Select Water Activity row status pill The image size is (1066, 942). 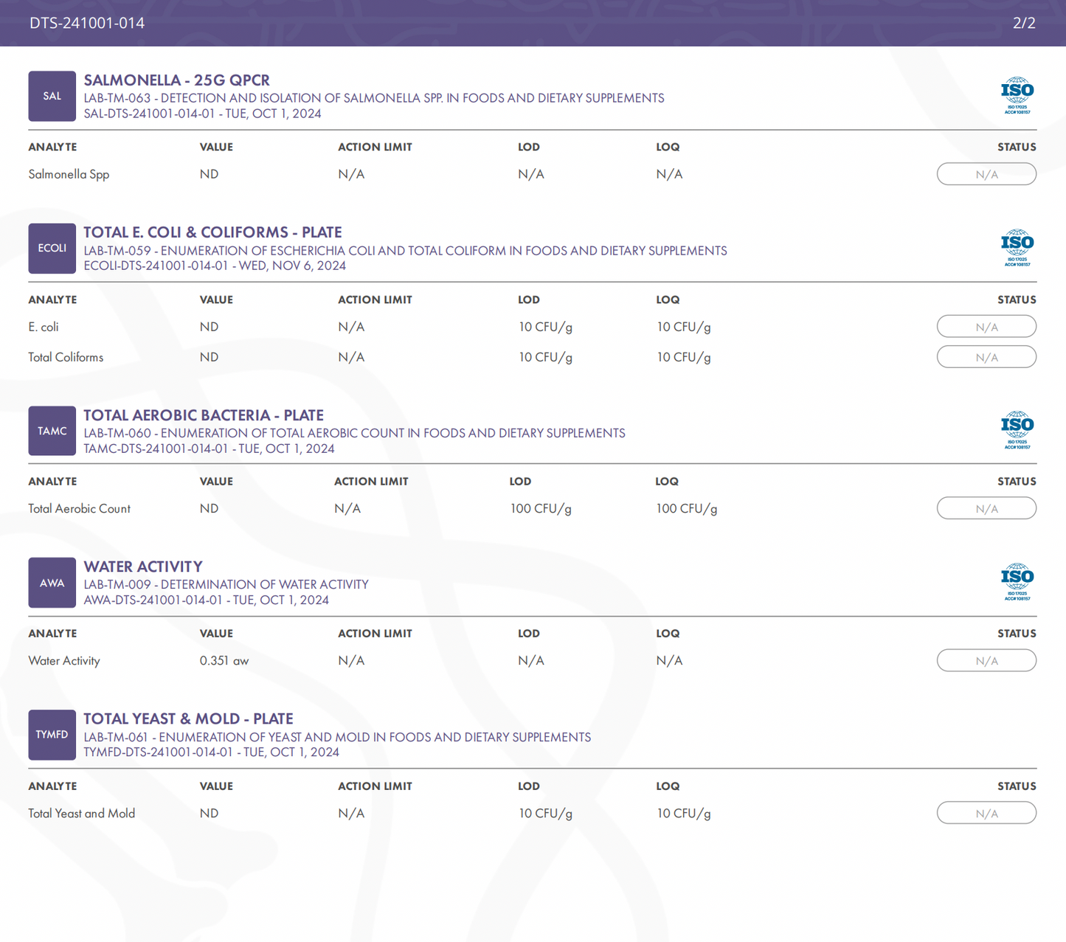tap(986, 661)
